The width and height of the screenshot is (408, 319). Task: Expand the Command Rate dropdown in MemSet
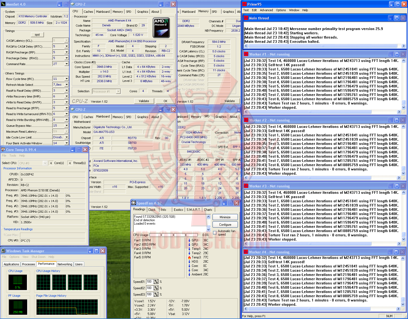pos(67,64)
